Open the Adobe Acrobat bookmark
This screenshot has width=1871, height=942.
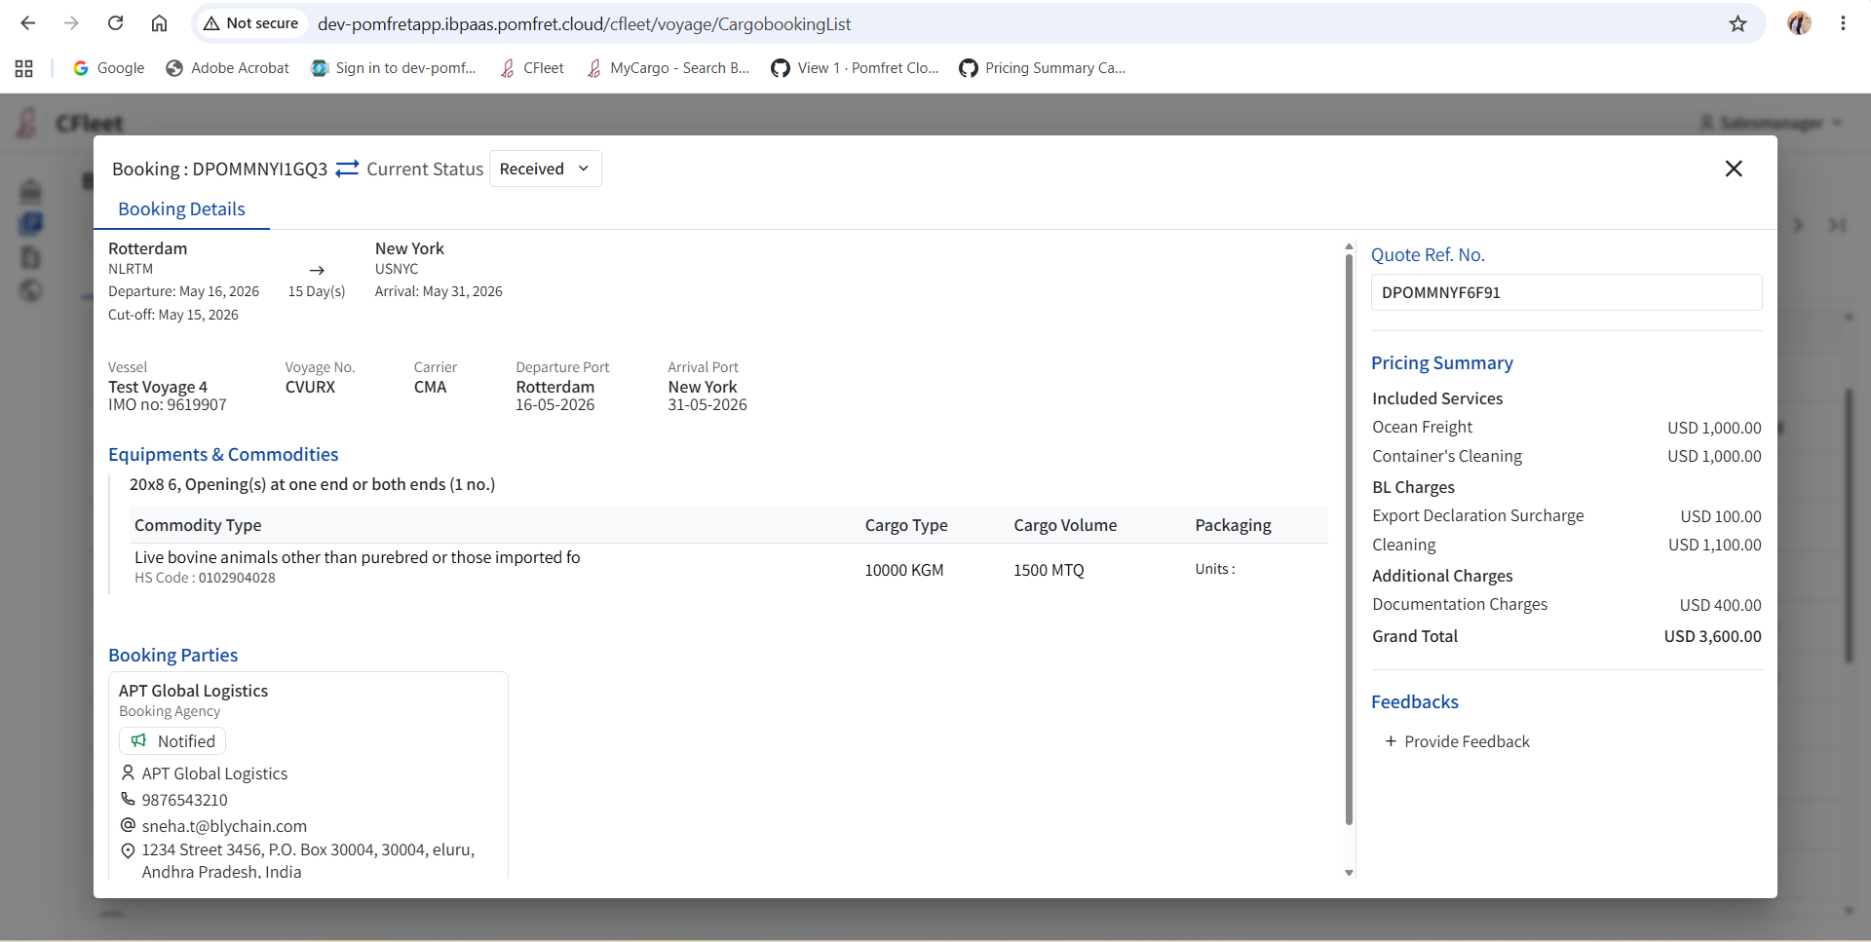coord(227,68)
